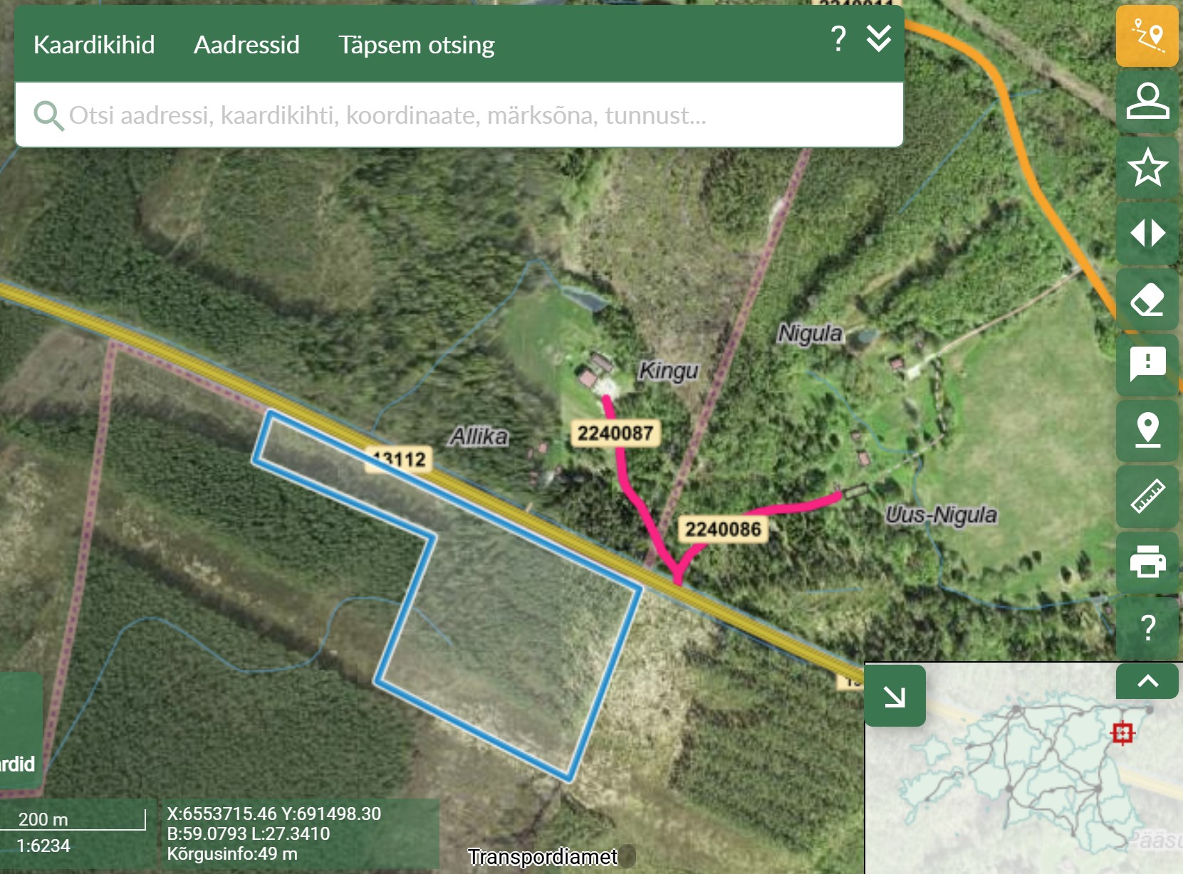Select the eraser tool

click(x=1147, y=299)
